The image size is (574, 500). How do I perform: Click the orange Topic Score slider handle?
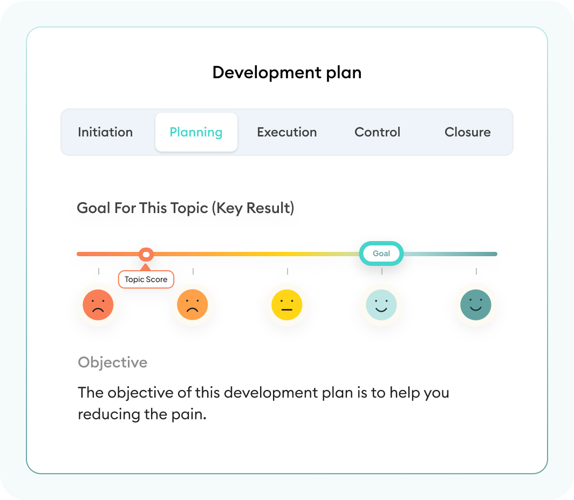pos(146,254)
